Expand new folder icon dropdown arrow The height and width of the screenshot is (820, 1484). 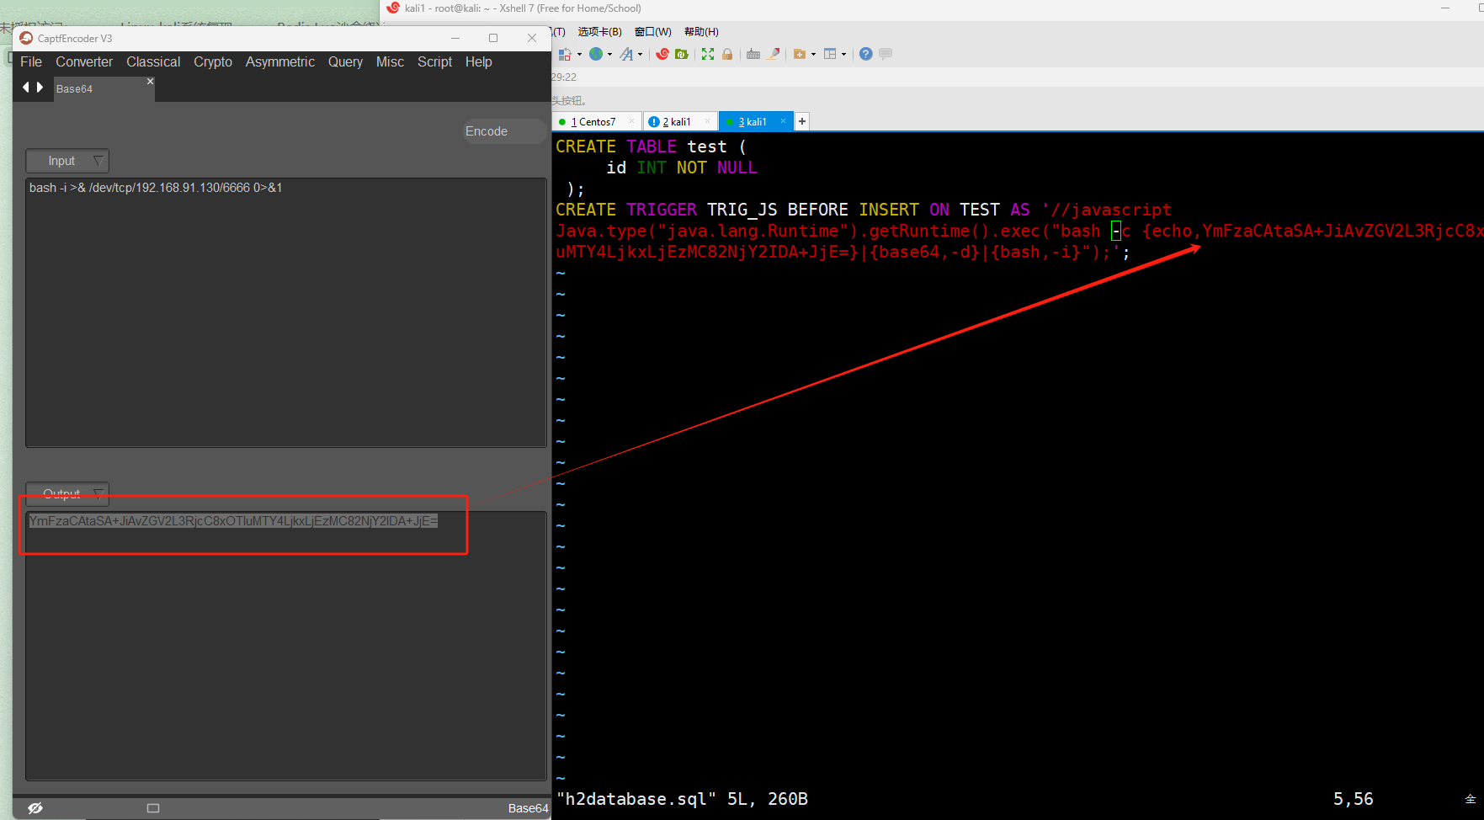tap(813, 55)
